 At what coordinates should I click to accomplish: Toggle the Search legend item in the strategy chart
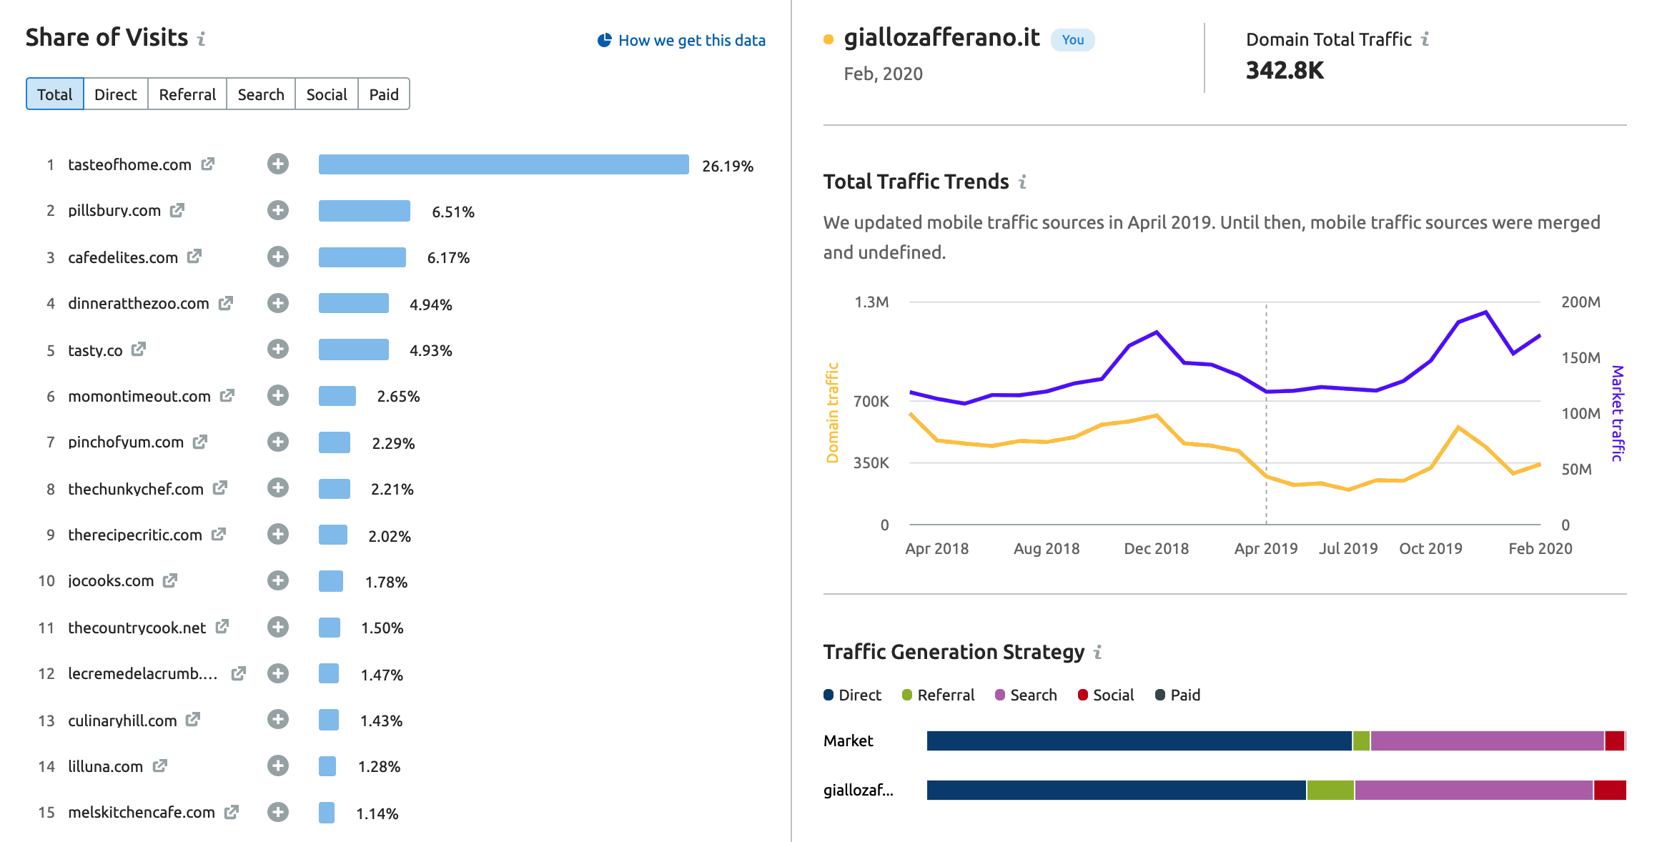(x=1026, y=695)
